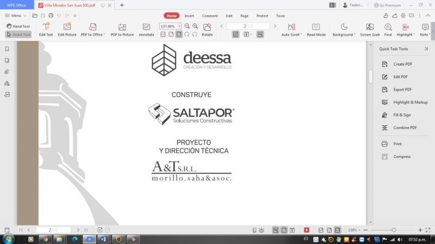The width and height of the screenshot is (435, 244).
Task: Click the vertical scrollbar thumb
Action: tap(371, 76)
